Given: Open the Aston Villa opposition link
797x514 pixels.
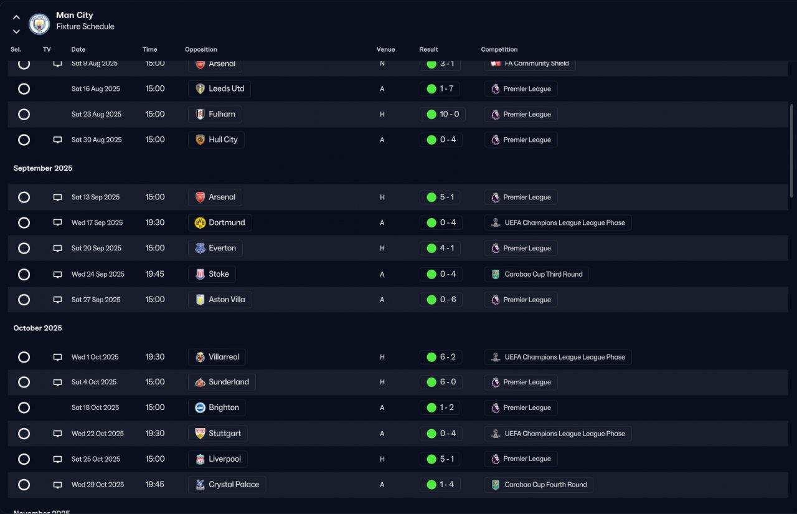Looking at the screenshot, I should point(220,300).
